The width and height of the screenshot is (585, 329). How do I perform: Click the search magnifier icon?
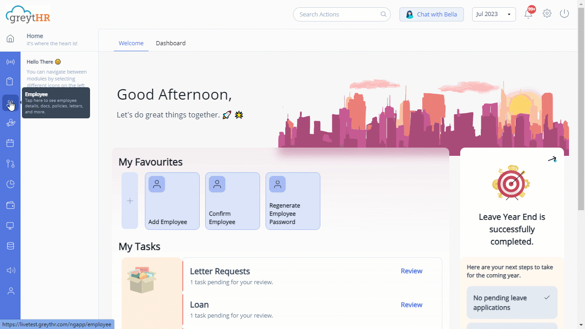[383, 14]
